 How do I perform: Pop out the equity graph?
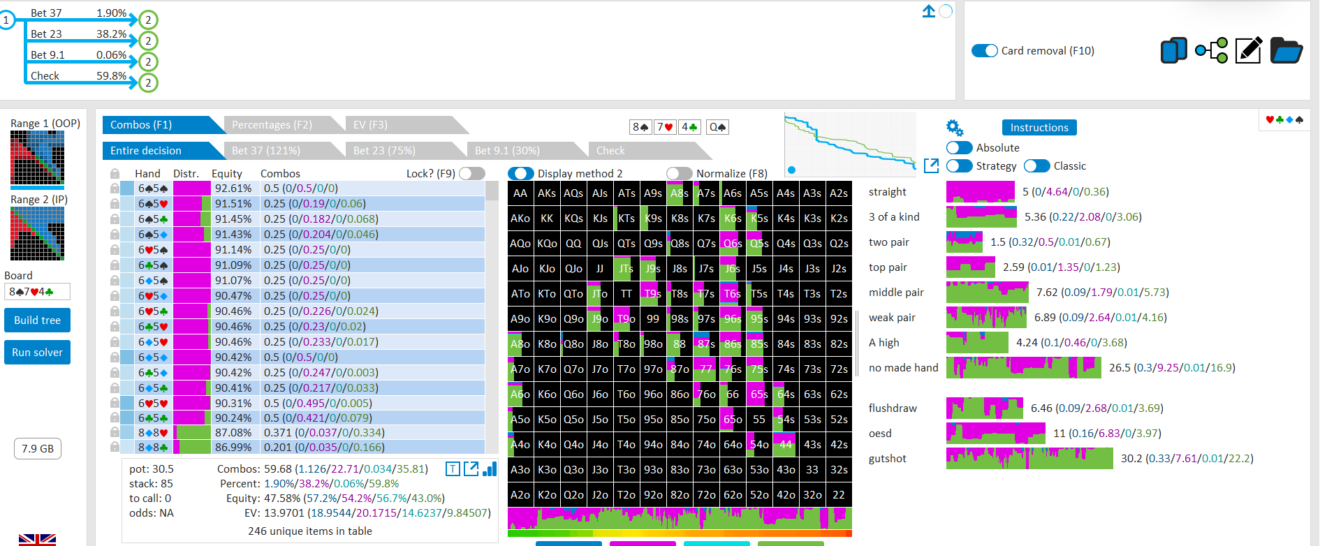(931, 165)
